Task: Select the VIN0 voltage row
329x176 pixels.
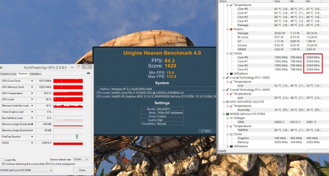Action: 279,122
